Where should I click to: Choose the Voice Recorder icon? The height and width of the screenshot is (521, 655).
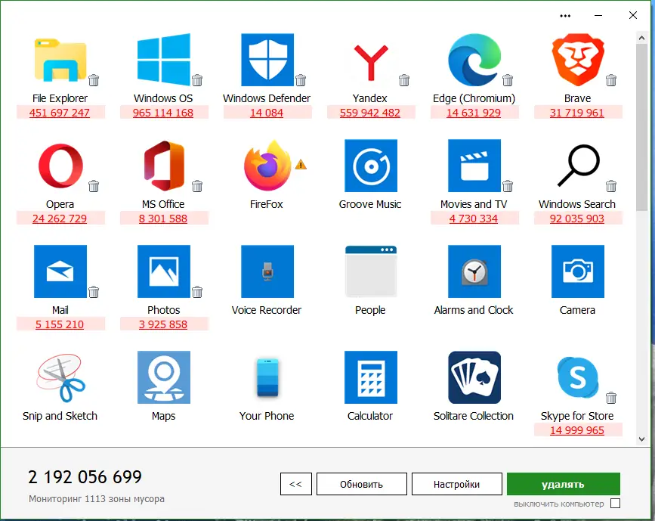pyautogui.click(x=267, y=271)
